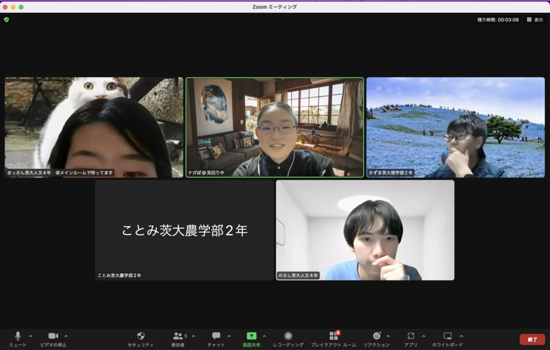Click the red End (終了) button
550x350 pixels.
click(532, 339)
